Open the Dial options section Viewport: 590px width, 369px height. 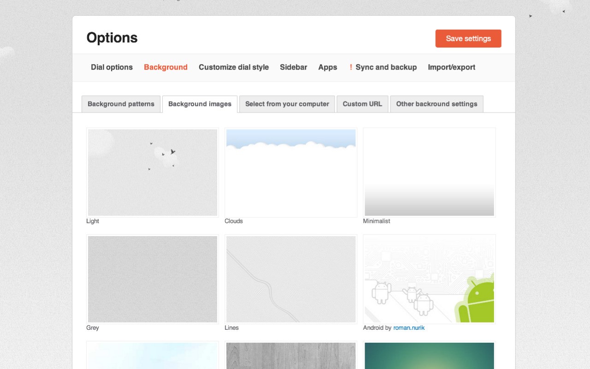[112, 67]
